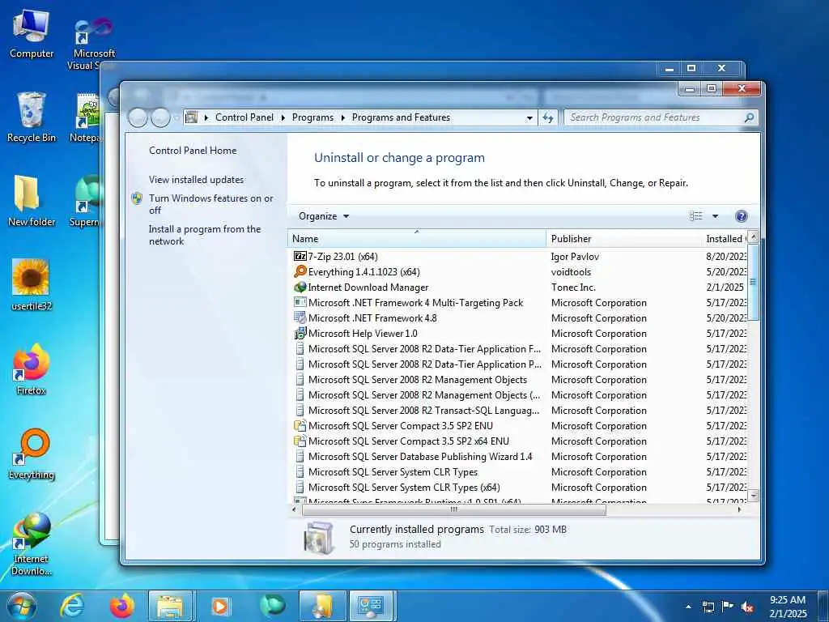Viewport: 829px width, 622px height.
Task: Click the horizontal scrollbar thumb
Action: pyautogui.click(x=453, y=510)
